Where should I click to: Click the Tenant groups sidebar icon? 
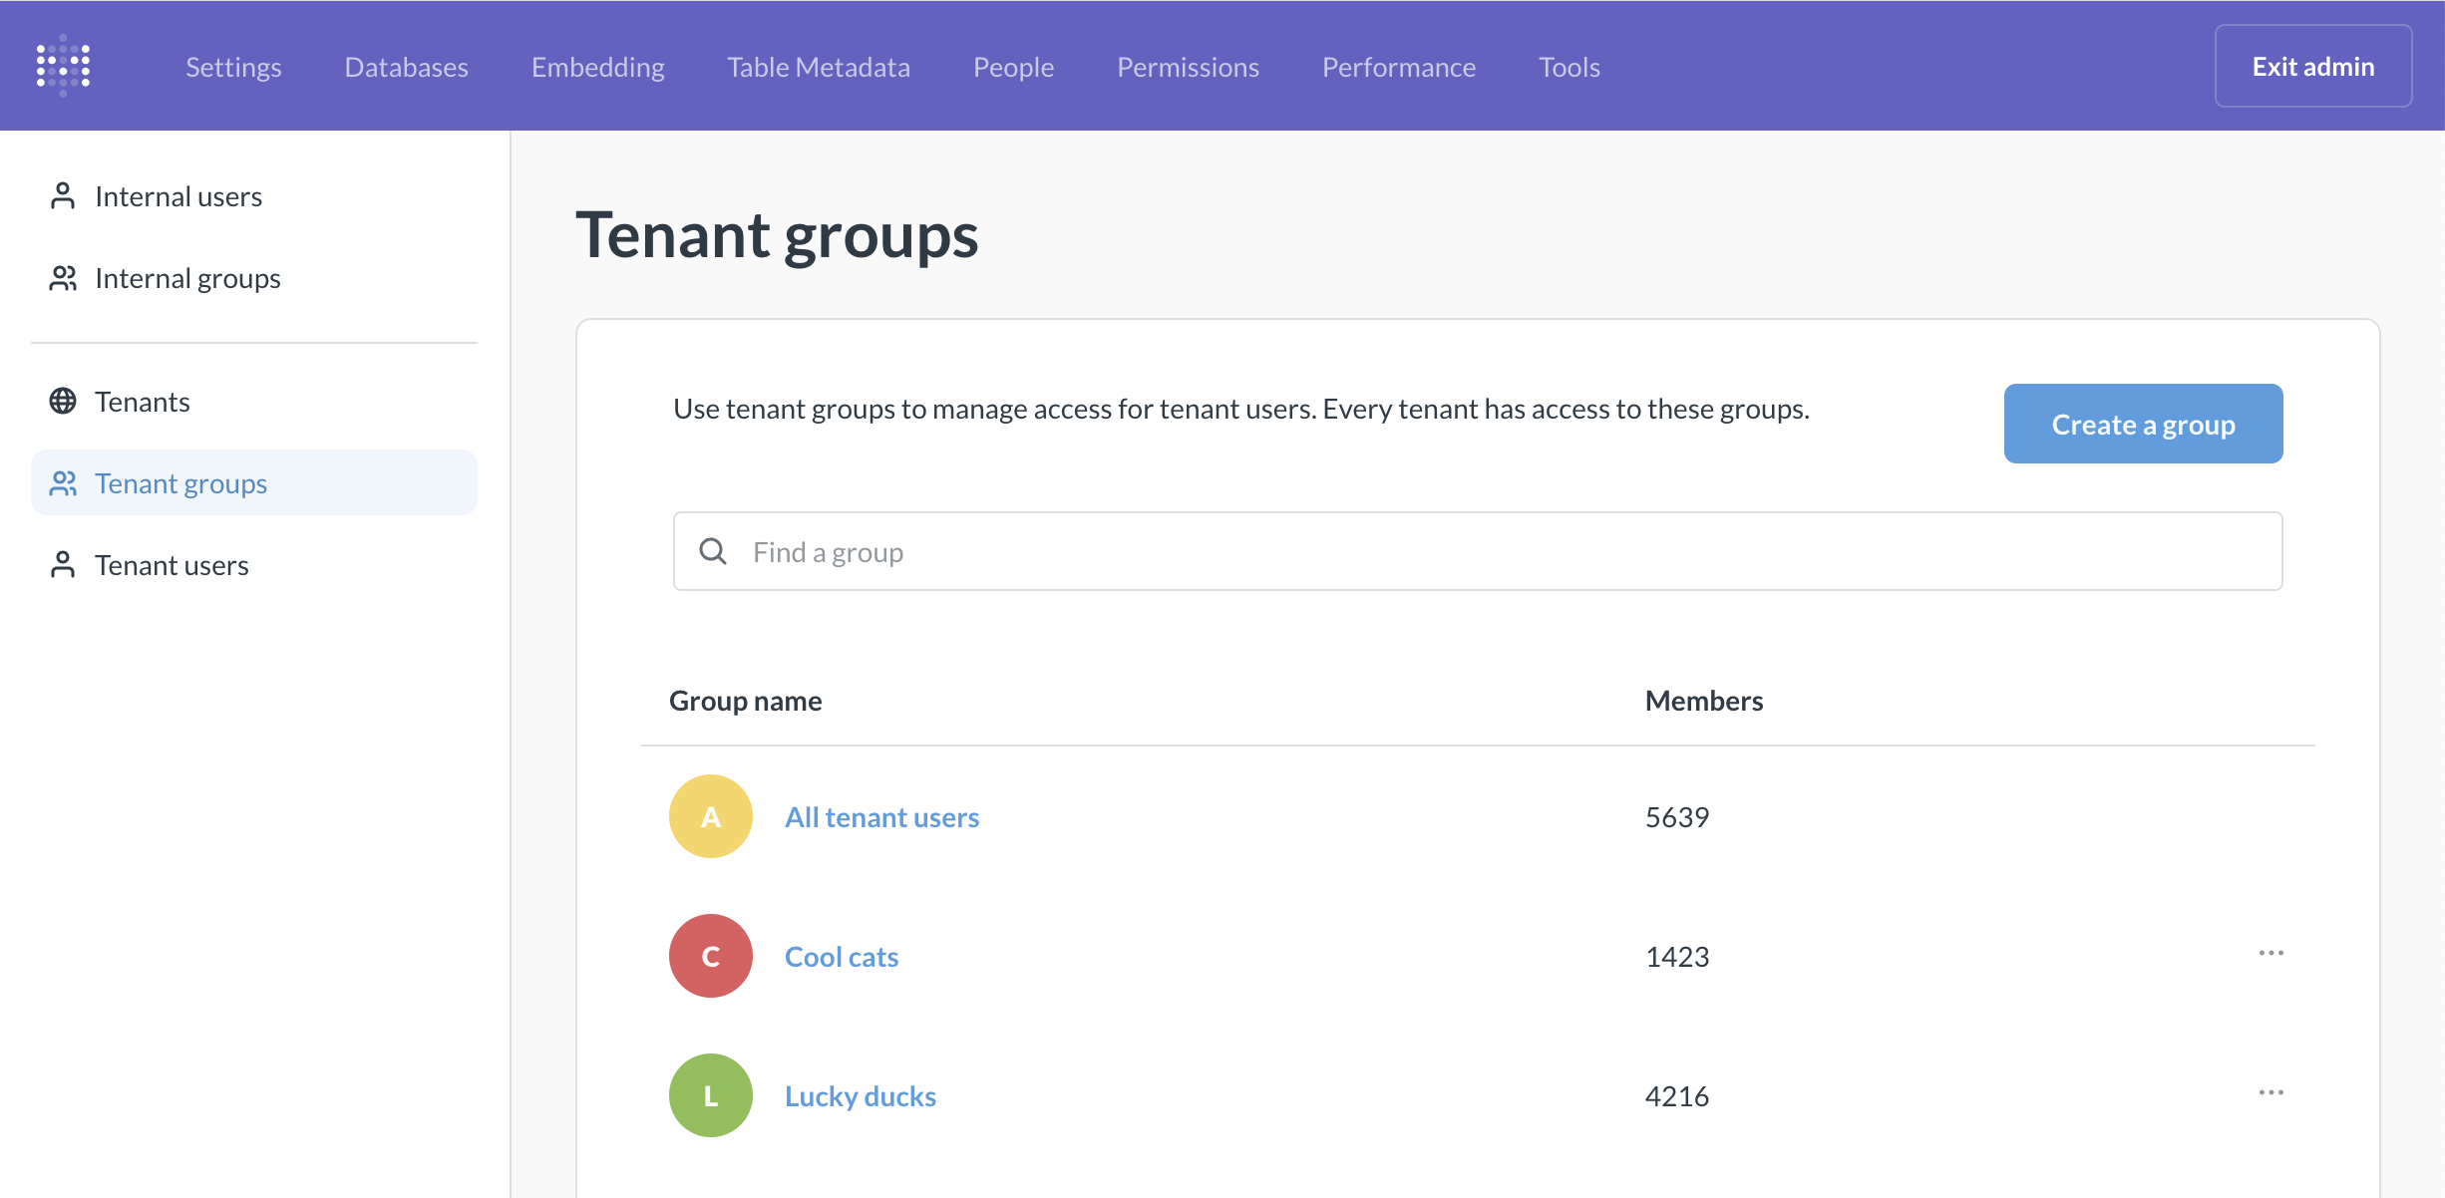tap(63, 482)
